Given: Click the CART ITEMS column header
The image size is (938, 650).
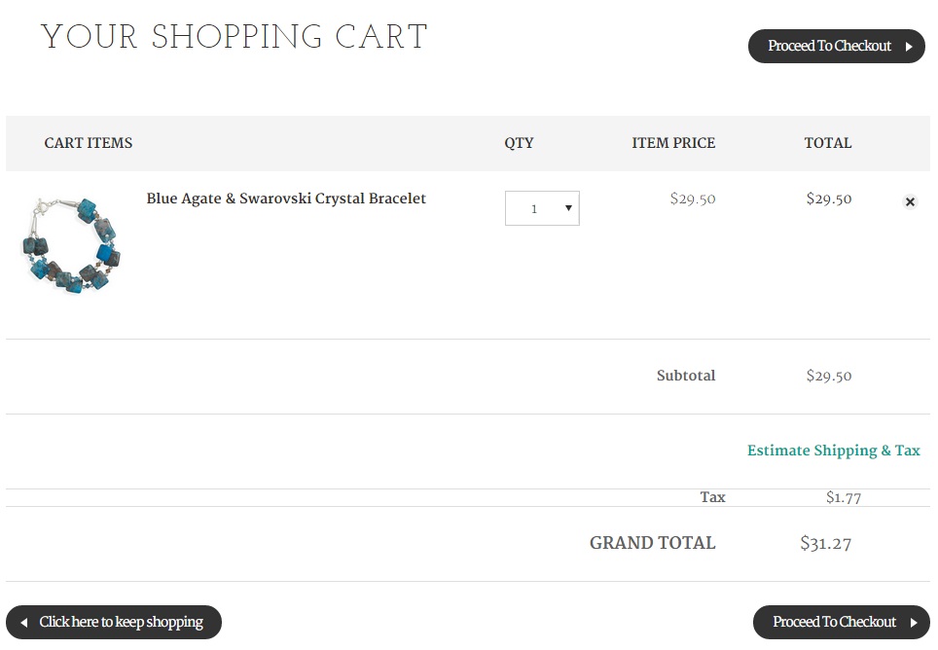Looking at the screenshot, I should click(x=89, y=143).
